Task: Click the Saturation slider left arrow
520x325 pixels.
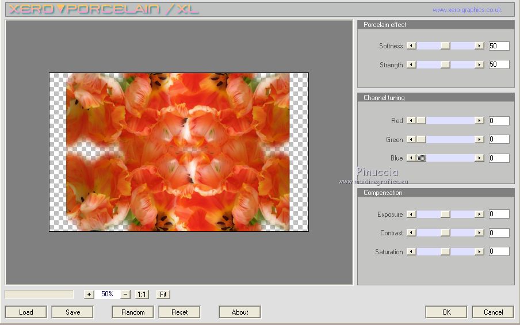Action: [x=411, y=252]
